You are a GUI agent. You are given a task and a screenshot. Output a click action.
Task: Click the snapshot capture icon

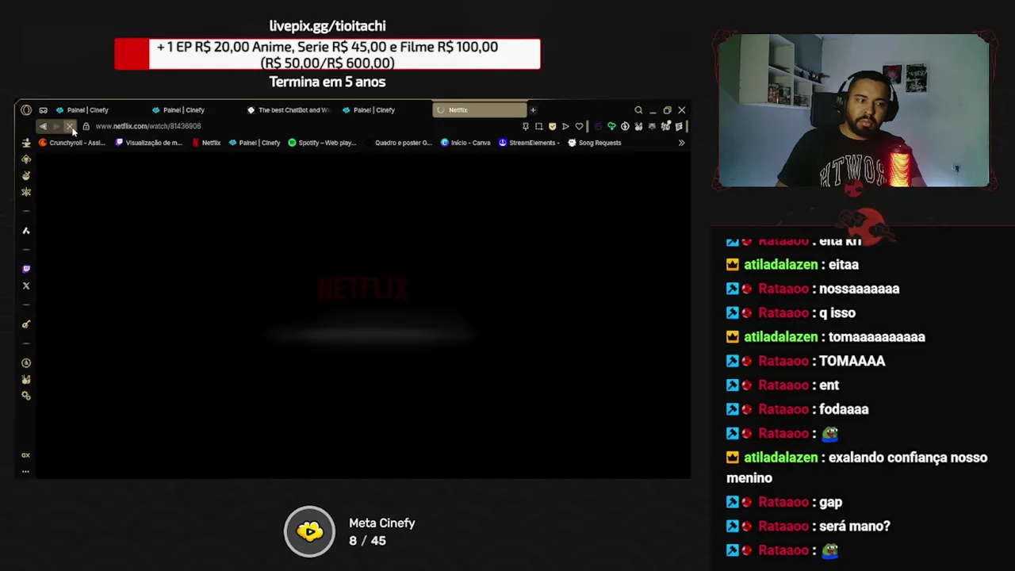pos(538,126)
